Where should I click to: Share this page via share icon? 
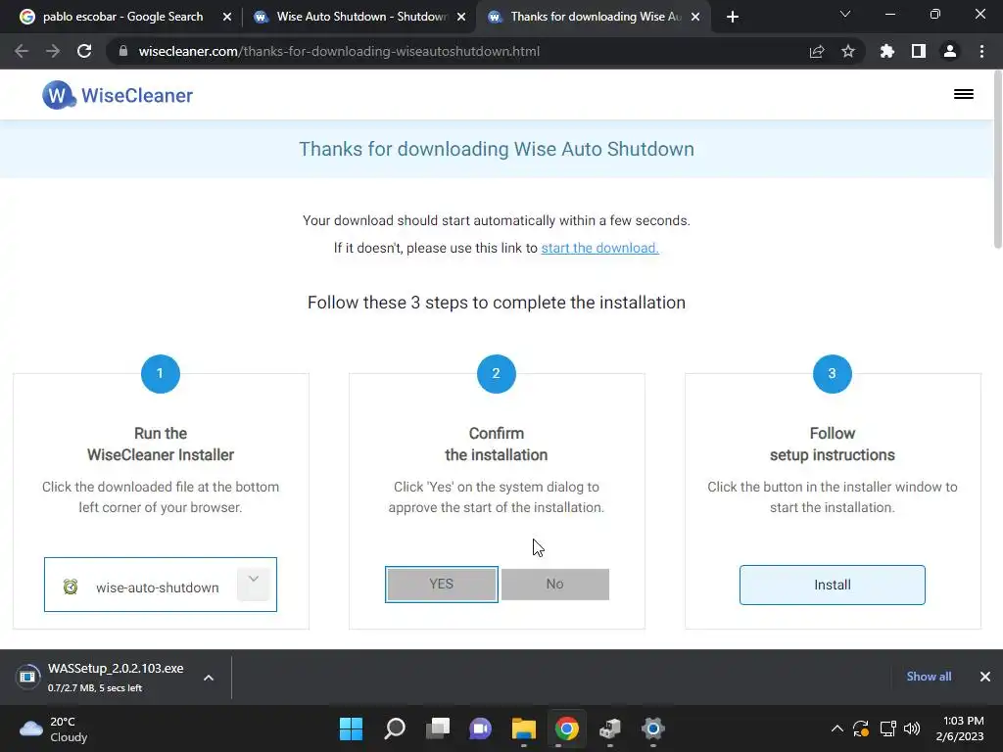(817, 51)
